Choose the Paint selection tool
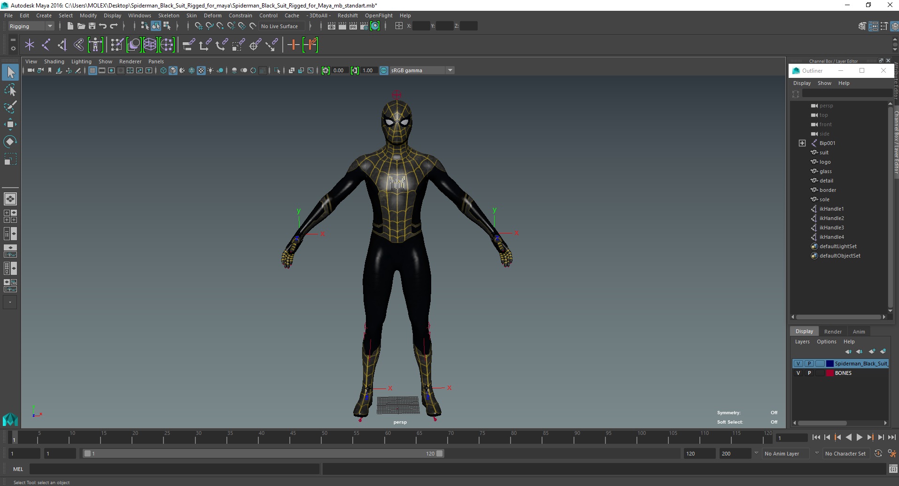This screenshot has width=899, height=486. point(10,107)
